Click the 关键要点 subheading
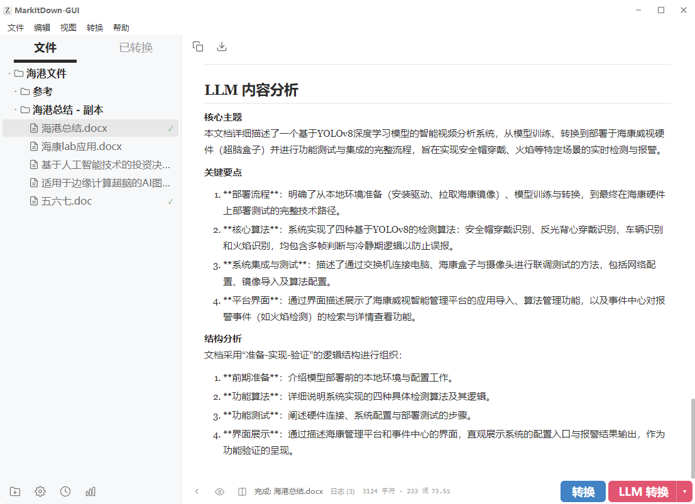Viewport: 695px width, 504px height. coord(223,172)
